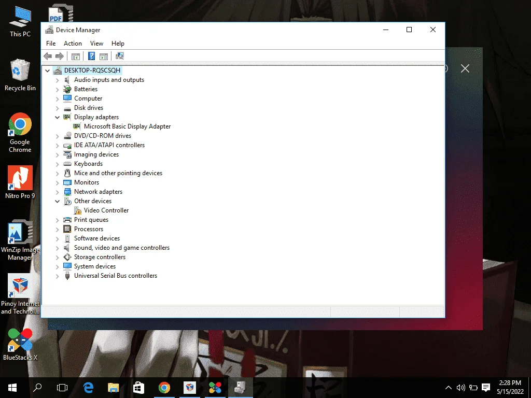
Task: Select the Video Controller device label
Action: (106, 210)
